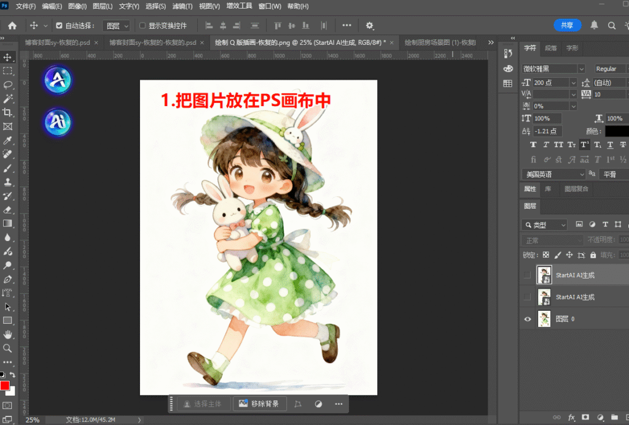Hide the 图层 0 layer
Image resolution: width=629 pixels, height=425 pixels.
pyautogui.click(x=526, y=319)
